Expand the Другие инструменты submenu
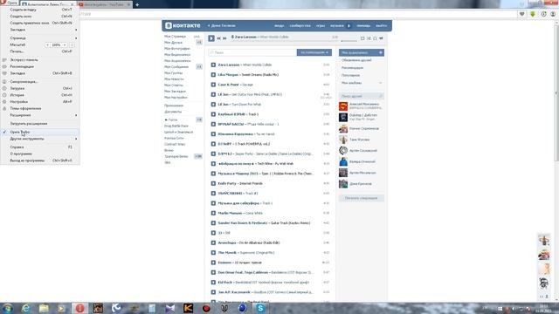Viewport: 559px width, 314px height. tap(39, 139)
